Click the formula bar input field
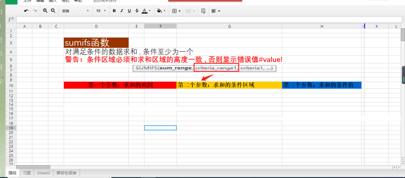 click(209, 20)
